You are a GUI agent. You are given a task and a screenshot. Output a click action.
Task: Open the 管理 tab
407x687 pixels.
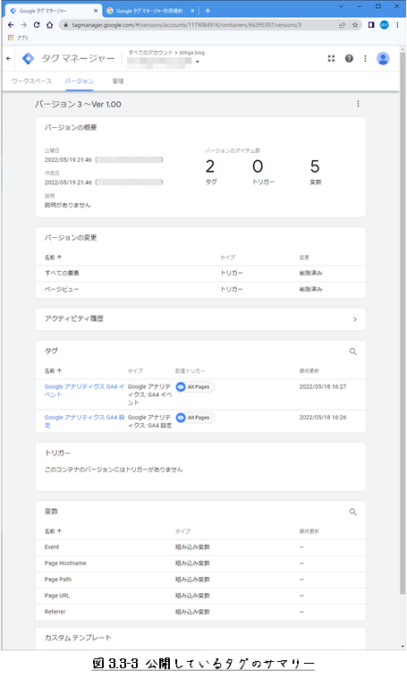click(x=118, y=81)
